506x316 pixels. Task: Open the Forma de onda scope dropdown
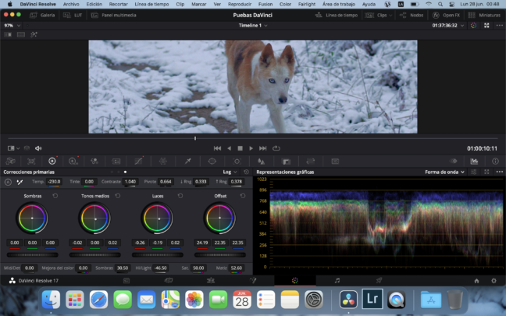pyautogui.click(x=445, y=172)
